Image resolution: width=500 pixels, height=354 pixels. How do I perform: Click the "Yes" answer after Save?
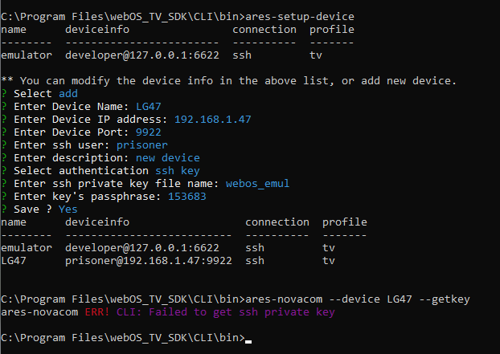pyautogui.click(x=68, y=210)
